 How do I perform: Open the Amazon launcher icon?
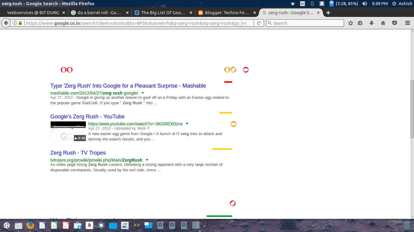point(89,225)
